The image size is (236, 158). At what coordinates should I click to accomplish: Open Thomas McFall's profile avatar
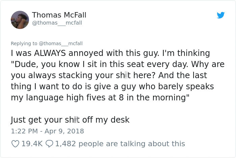click(x=20, y=20)
